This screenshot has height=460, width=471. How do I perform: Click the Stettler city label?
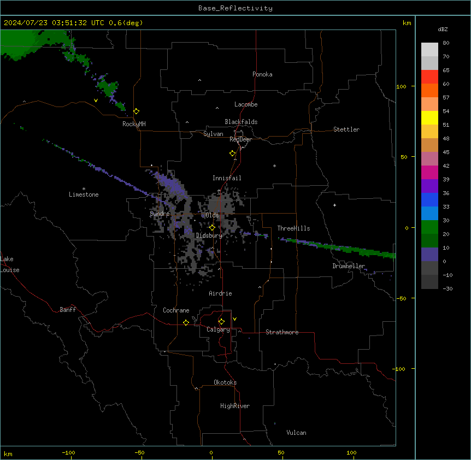[346, 129]
